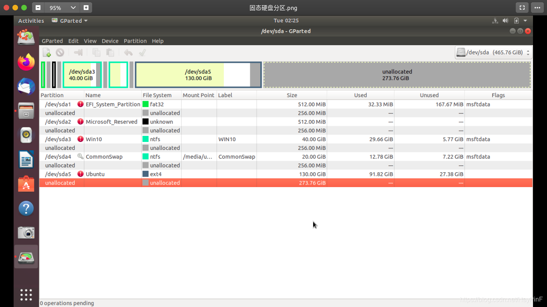Click the warning icon on /dev/sda2 row
The image size is (547, 307).
80,122
